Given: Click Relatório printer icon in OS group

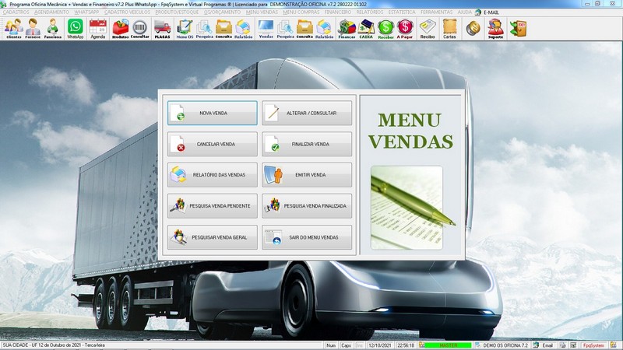Looking at the screenshot, I should 243,29.
